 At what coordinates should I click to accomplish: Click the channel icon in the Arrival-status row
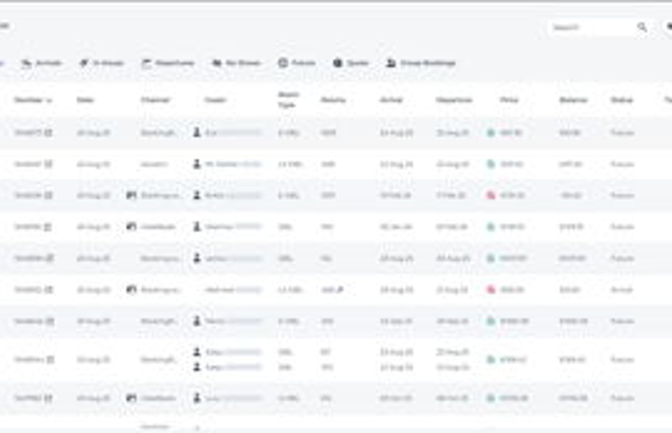(x=131, y=290)
